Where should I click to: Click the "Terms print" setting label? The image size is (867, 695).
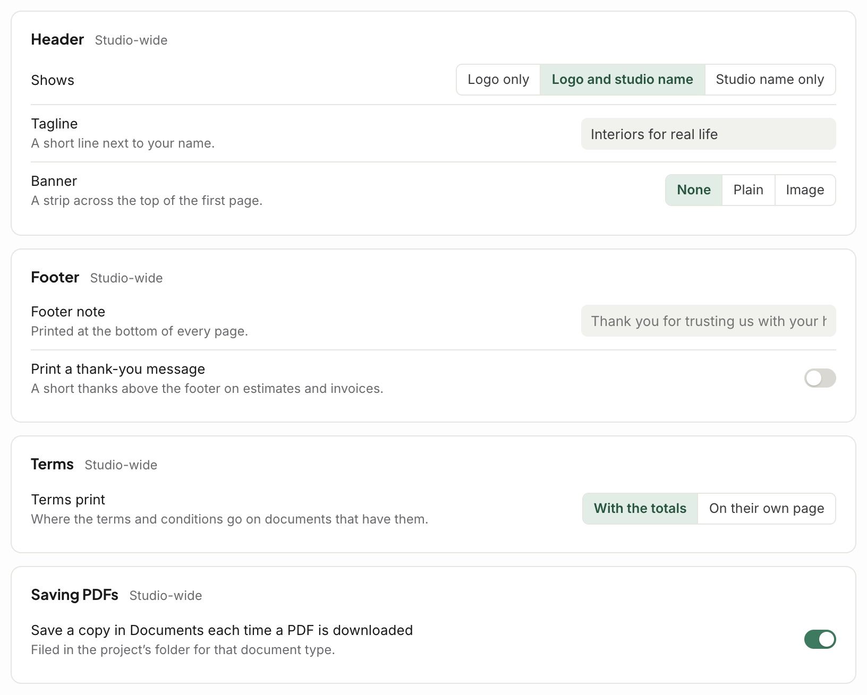pyautogui.click(x=68, y=500)
